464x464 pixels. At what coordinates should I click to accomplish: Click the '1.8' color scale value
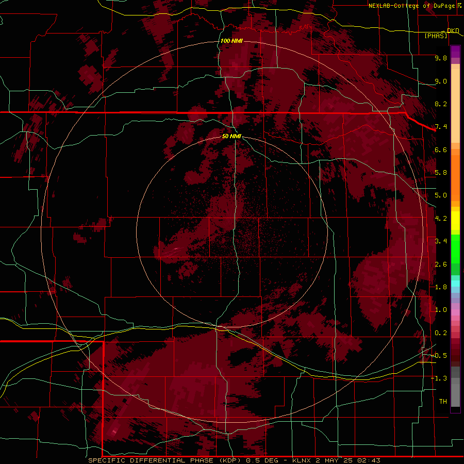(x=441, y=287)
